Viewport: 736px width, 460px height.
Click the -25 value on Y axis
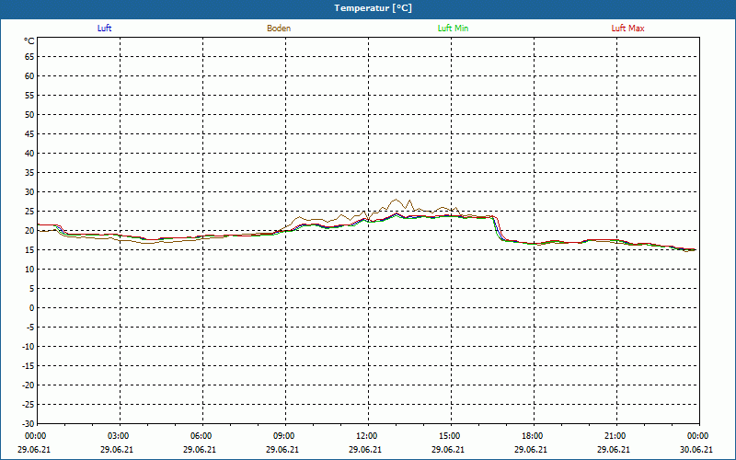pos(29,404)
